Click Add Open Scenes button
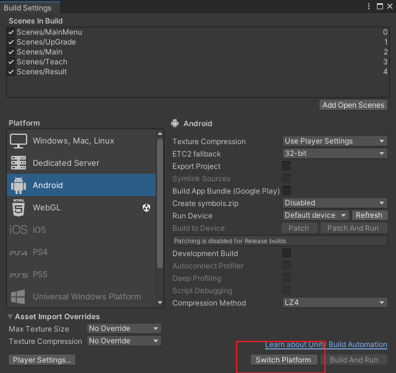396x373 pixels. coord(353,105)
